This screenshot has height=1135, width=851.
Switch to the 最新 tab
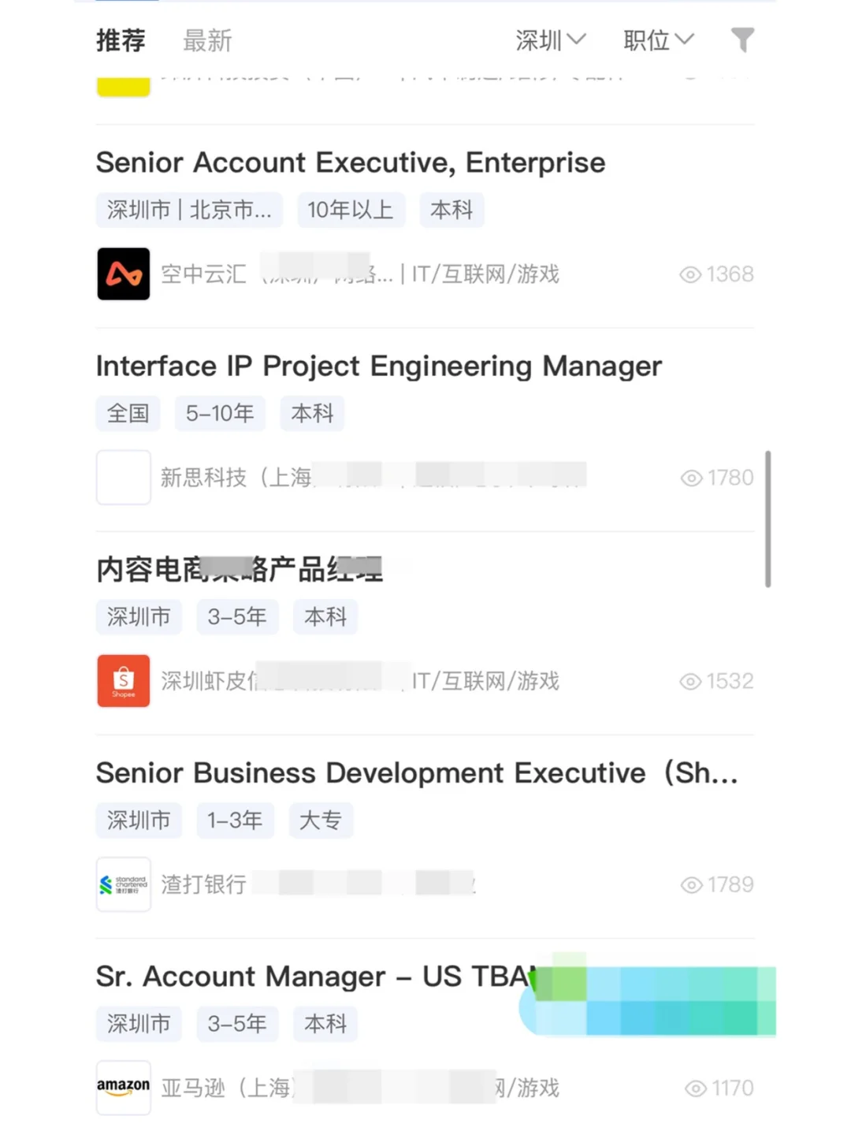[x=207, y=40]
